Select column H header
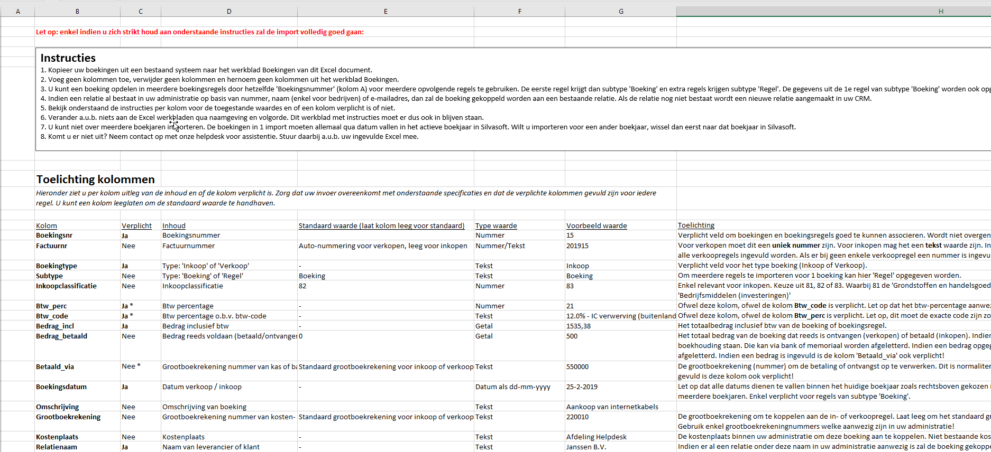Image resolution: width=991 pixels, height=452 pixels. (834, 11)
